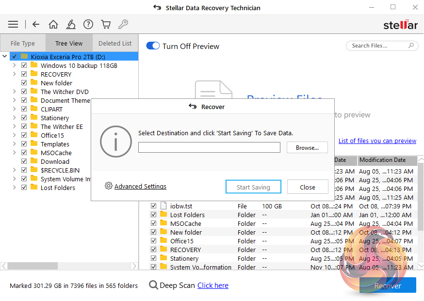
Task: Click the file list scroll down arrow
Action: click(x=421, y=266)
